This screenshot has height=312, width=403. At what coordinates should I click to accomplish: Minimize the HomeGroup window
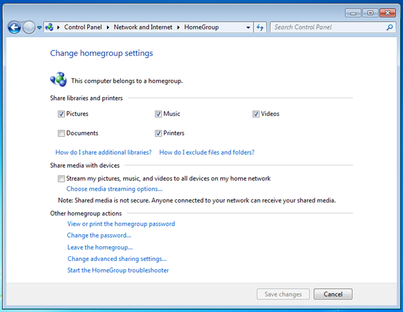353,13
